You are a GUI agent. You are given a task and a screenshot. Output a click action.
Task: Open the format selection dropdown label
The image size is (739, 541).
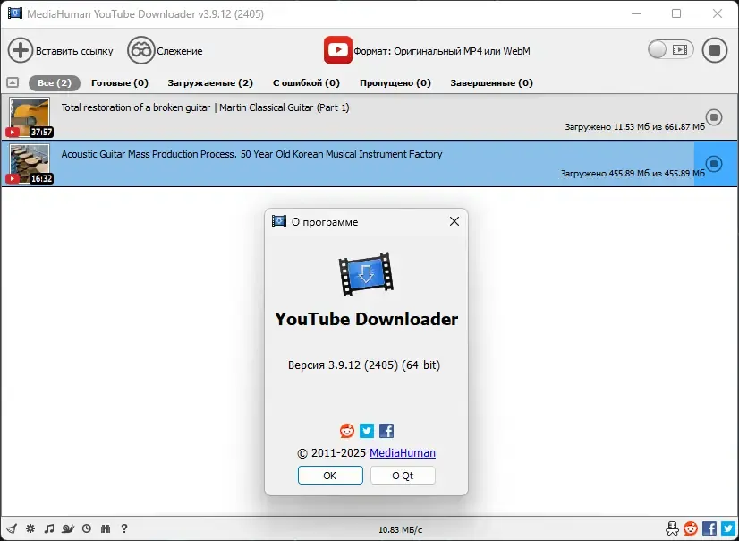442,51
